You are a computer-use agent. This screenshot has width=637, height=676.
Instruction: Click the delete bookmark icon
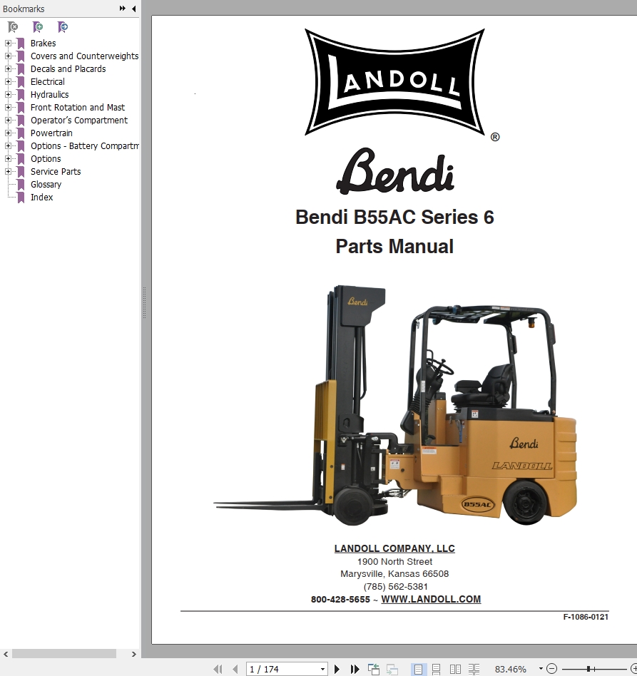click(x=13, y=27)
